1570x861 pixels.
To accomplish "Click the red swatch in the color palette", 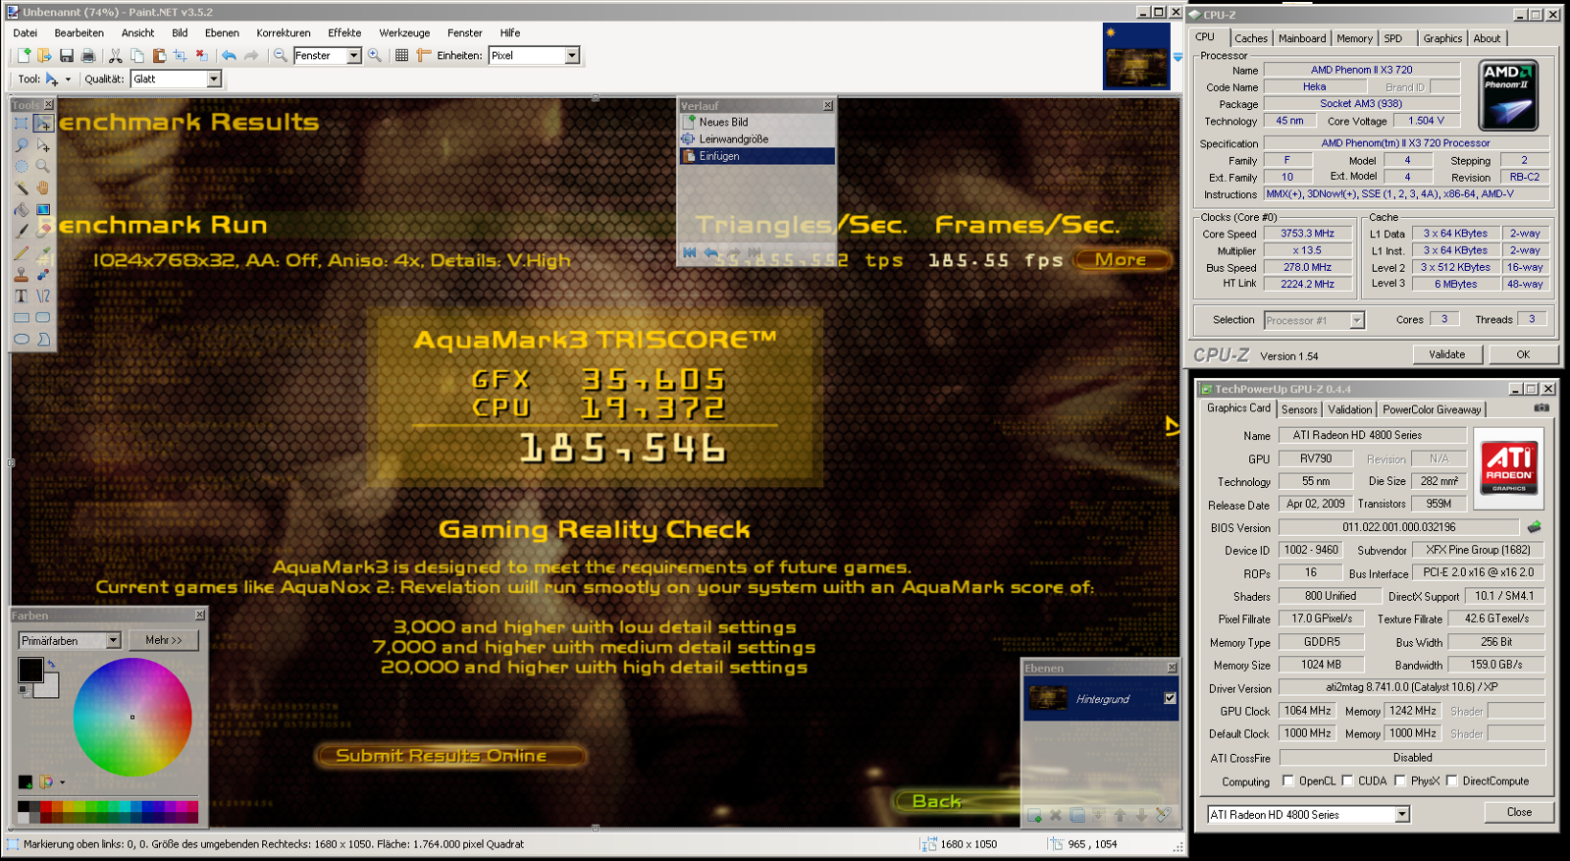I will [x=44, y=807].
